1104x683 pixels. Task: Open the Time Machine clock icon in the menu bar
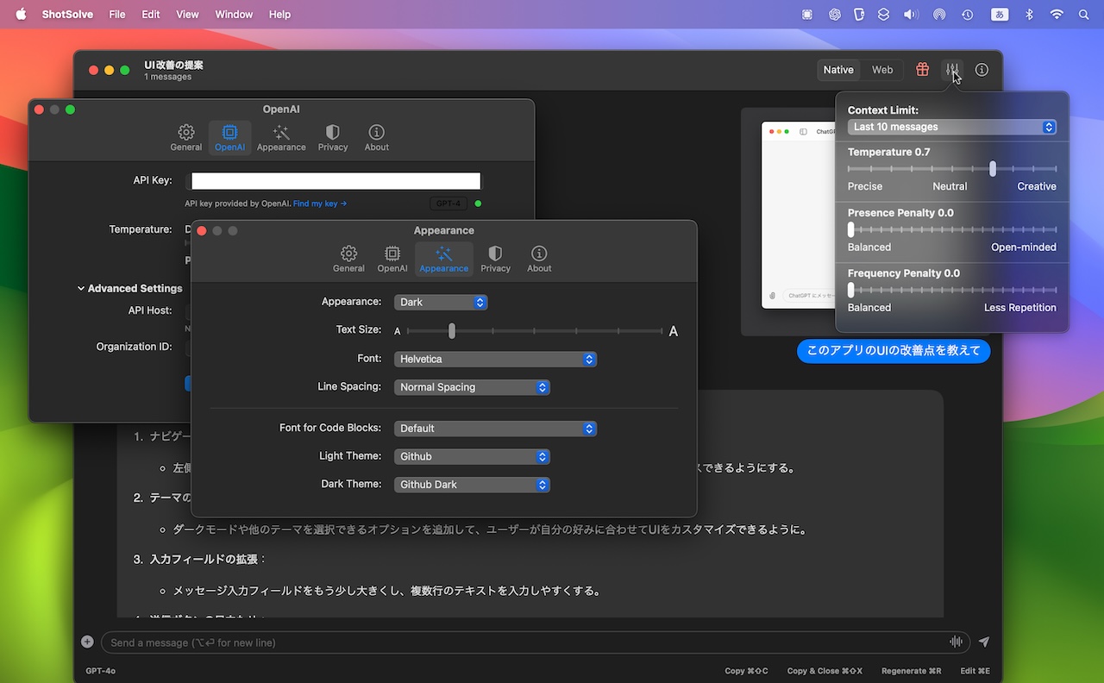click(968, 15)
